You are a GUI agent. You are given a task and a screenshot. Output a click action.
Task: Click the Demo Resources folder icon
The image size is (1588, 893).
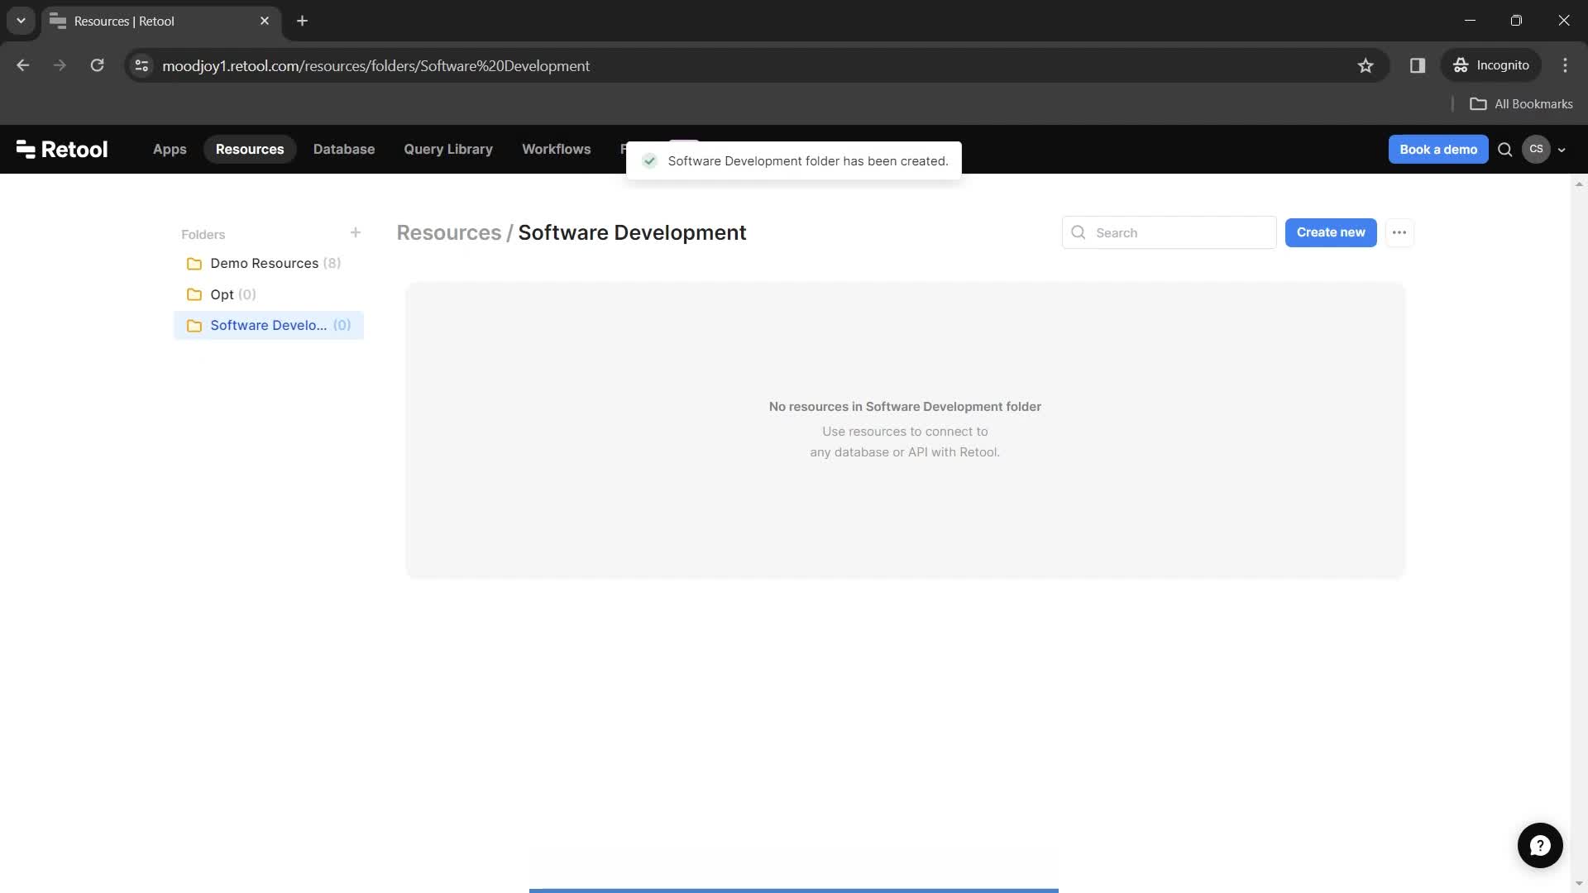click(x=194, y=263)
